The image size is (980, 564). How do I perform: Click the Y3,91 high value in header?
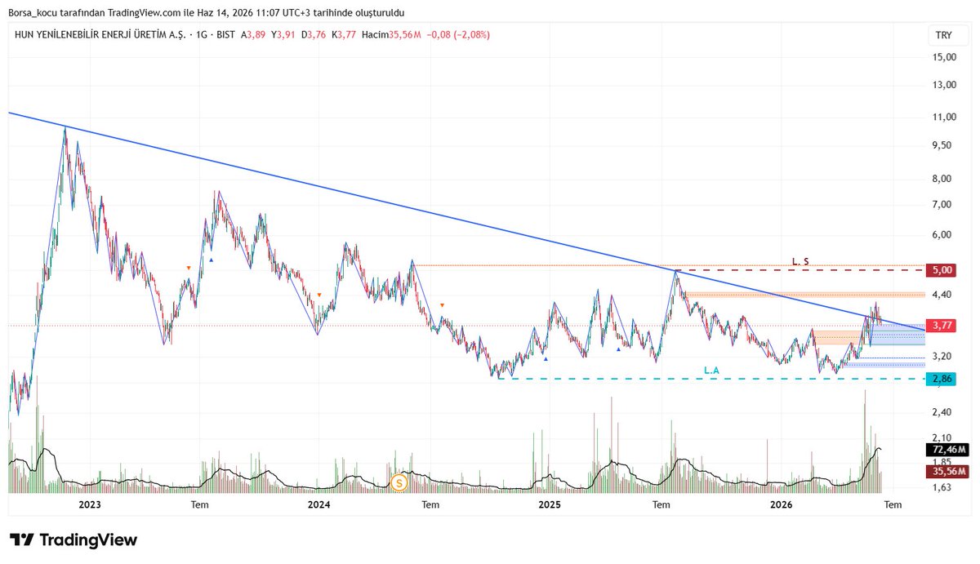(283, 35)
